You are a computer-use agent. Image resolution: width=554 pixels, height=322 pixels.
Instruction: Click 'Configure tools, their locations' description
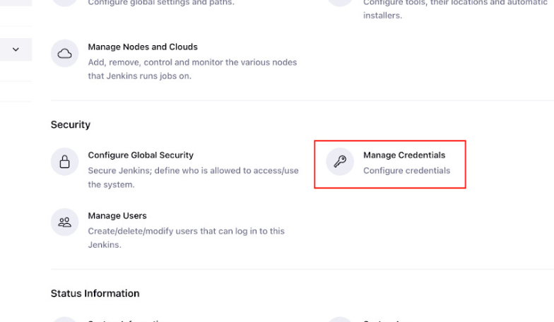452,3
